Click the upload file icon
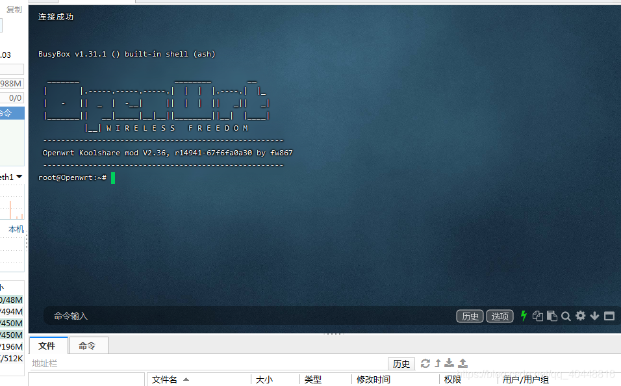Screen dimensions: 621x386 click(463, 363)
